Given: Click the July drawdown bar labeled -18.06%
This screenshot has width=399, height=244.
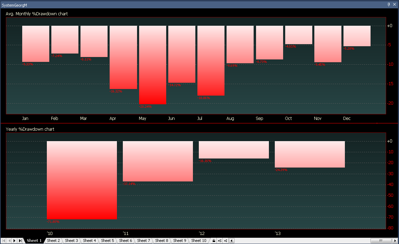Looking at the screenshot, I should click(211, 61).
